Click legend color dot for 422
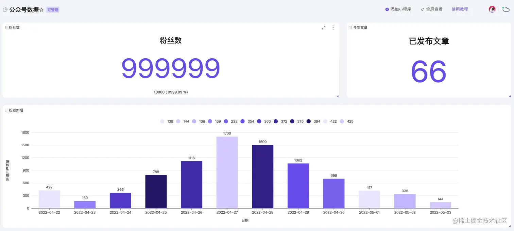 pyautogui.click(x=325, y=121)
